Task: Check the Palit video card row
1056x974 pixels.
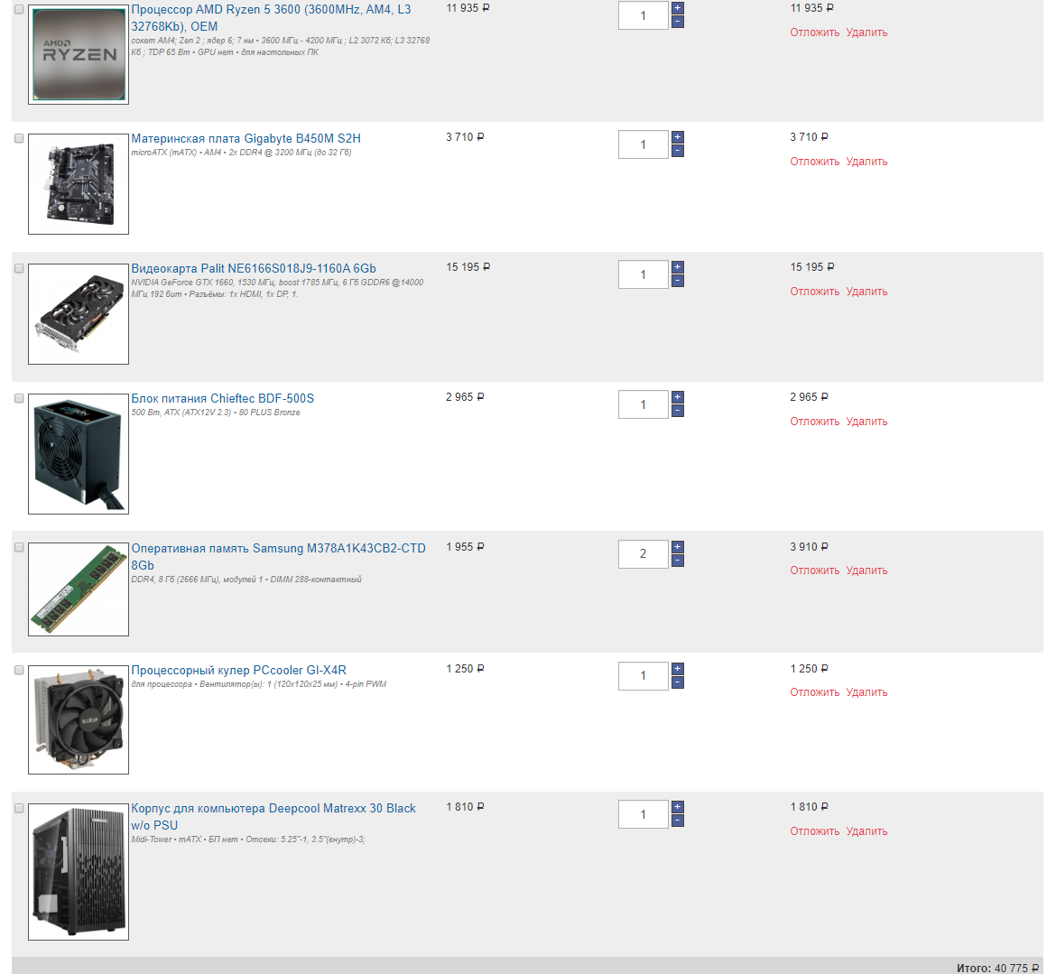Action: (19, 268)
